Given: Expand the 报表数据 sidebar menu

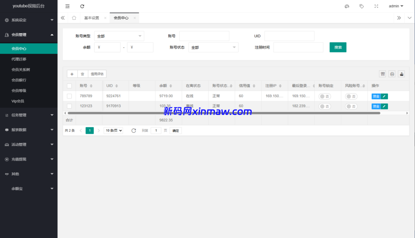Looking at the screenshot, I should (29, 130).
